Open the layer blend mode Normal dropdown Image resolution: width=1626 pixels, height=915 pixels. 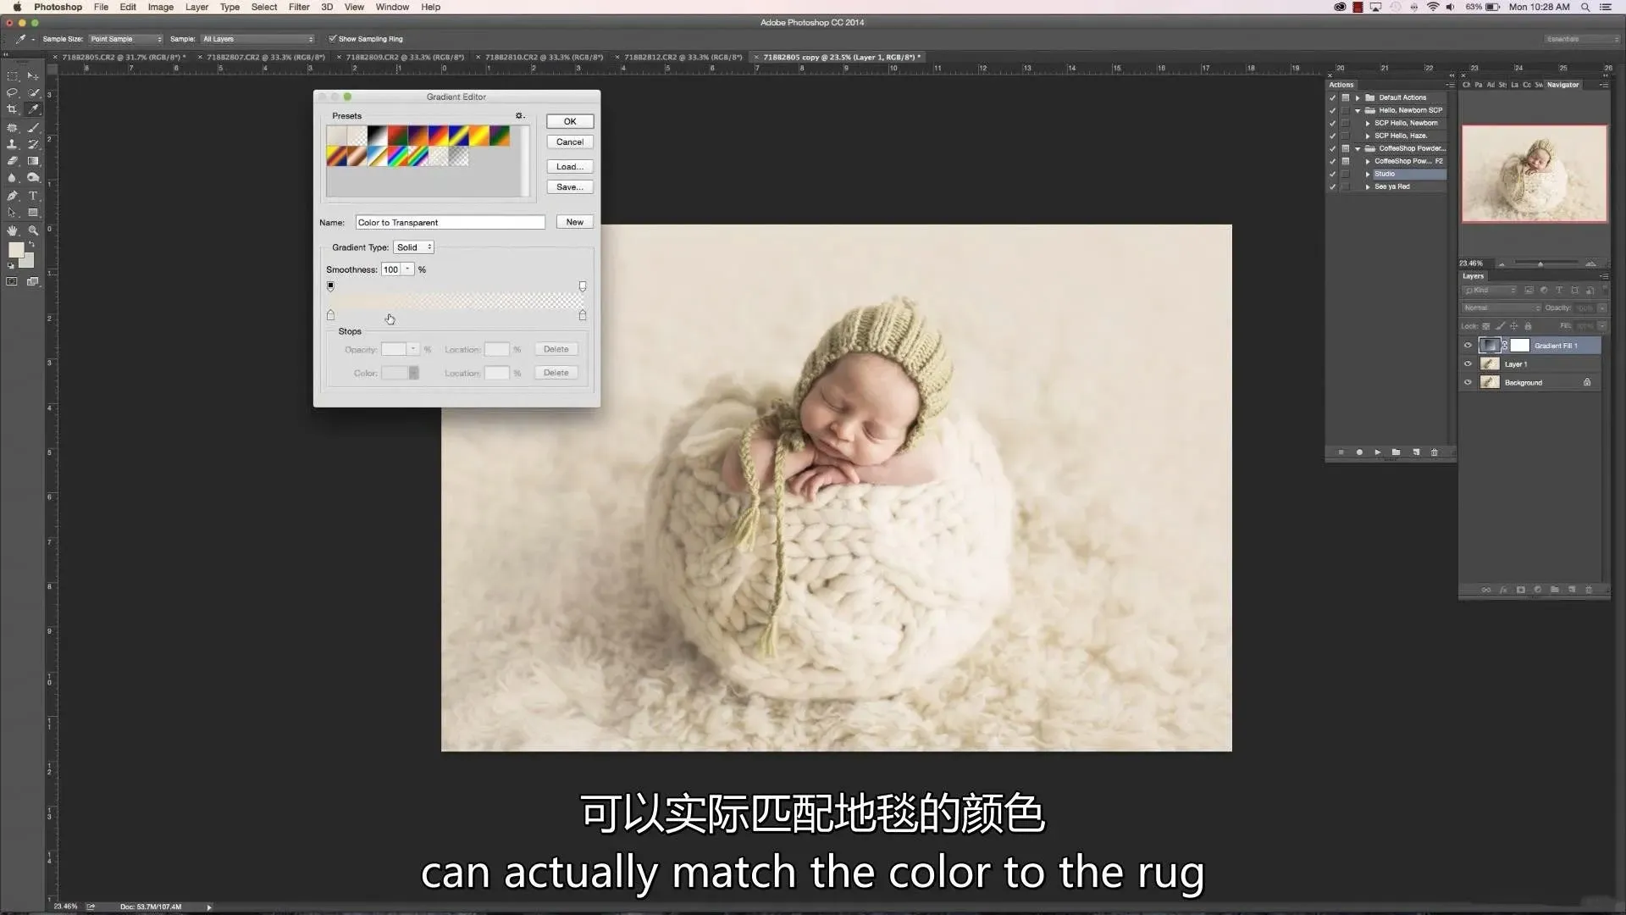[1502, 308]
